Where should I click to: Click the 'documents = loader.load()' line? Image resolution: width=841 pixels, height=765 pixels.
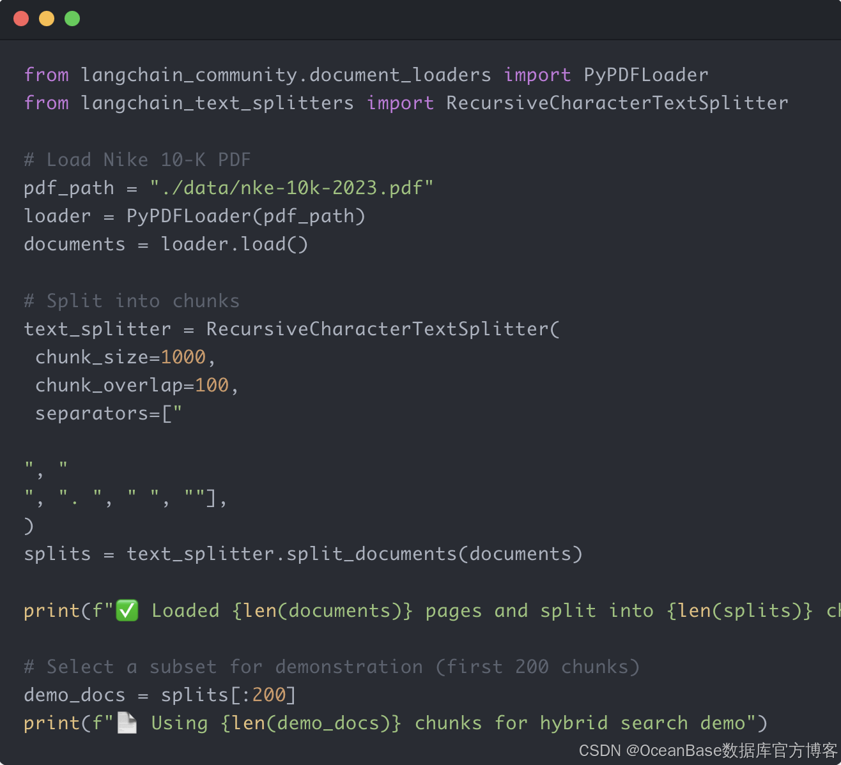(166, 244)
